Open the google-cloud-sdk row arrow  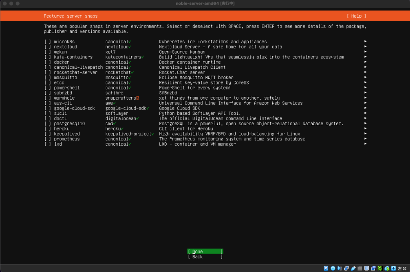[365, 108]
